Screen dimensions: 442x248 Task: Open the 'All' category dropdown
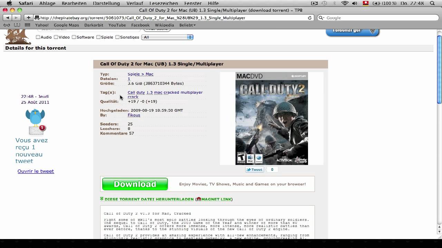pos(167,37)
